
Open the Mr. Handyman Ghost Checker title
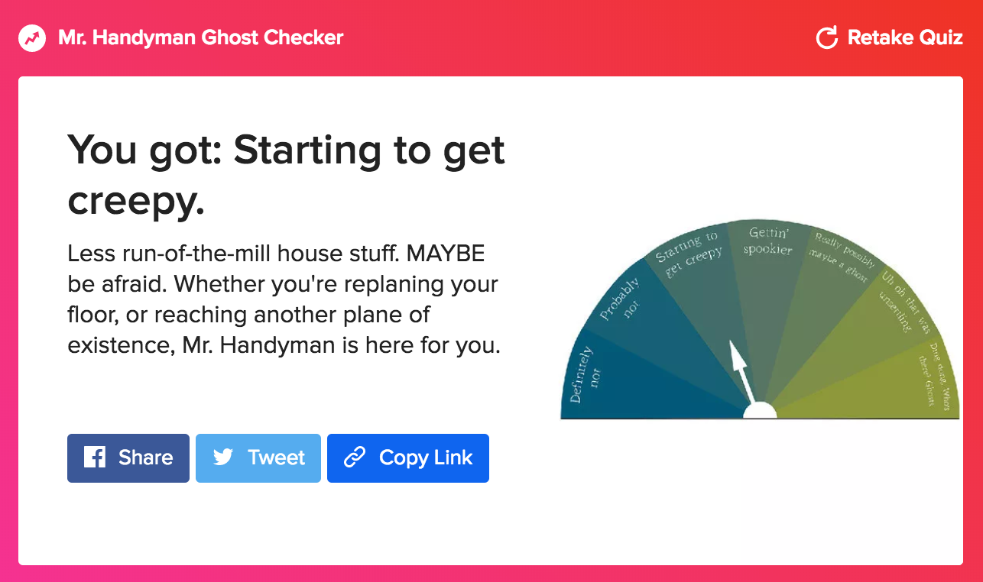(x=201, y=37)
